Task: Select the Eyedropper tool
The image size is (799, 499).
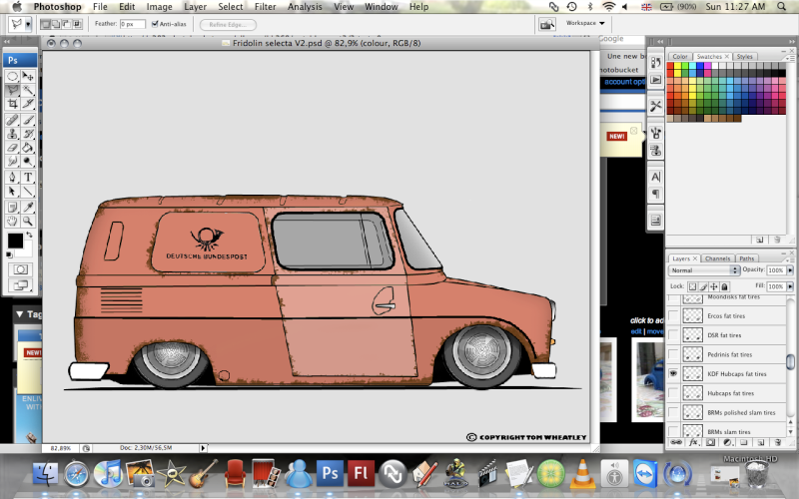Action: coord(28,208)
